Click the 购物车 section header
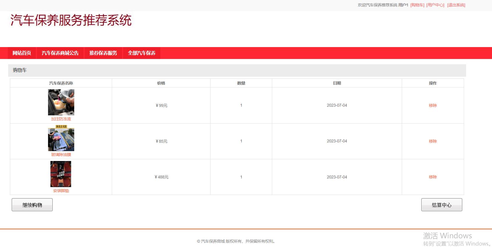The image size is (492, 247). (x=20, y=70)
